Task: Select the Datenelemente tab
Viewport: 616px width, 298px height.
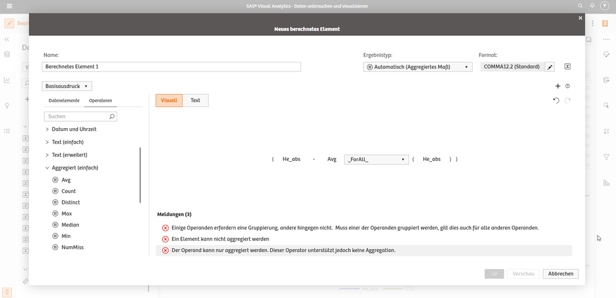Action: [64, 100]
